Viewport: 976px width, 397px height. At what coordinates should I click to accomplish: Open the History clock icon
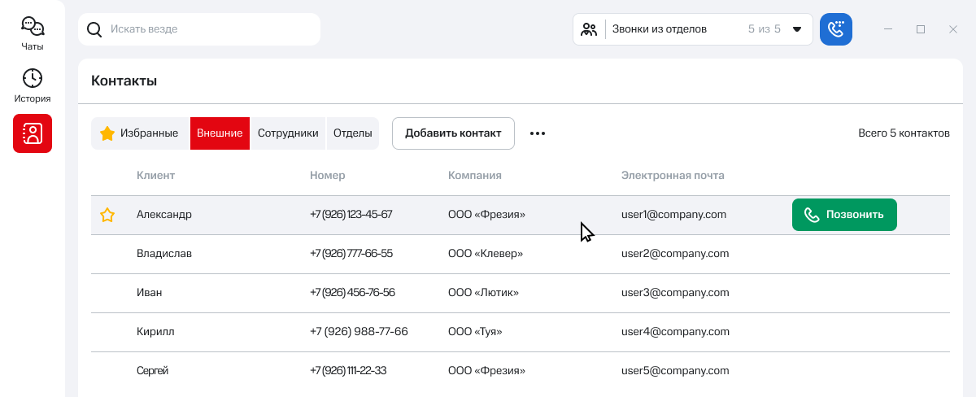tap(33, 85)
